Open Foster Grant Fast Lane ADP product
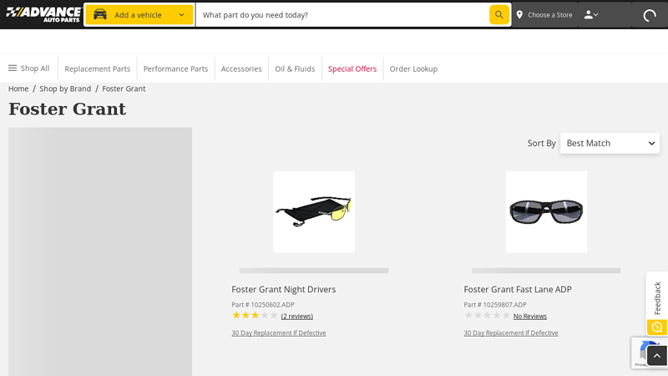This screenshot has height=376, width=668. 518,289
